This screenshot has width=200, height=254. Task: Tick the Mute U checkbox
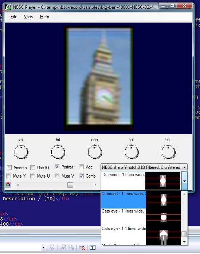[32, 176]
